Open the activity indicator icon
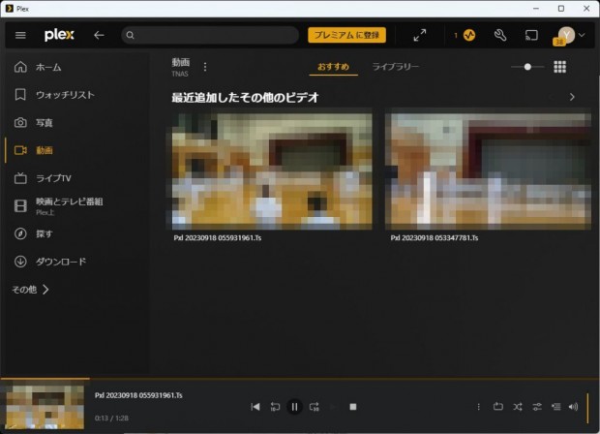Screen dimensions: 600x434 tap(468, 35)
